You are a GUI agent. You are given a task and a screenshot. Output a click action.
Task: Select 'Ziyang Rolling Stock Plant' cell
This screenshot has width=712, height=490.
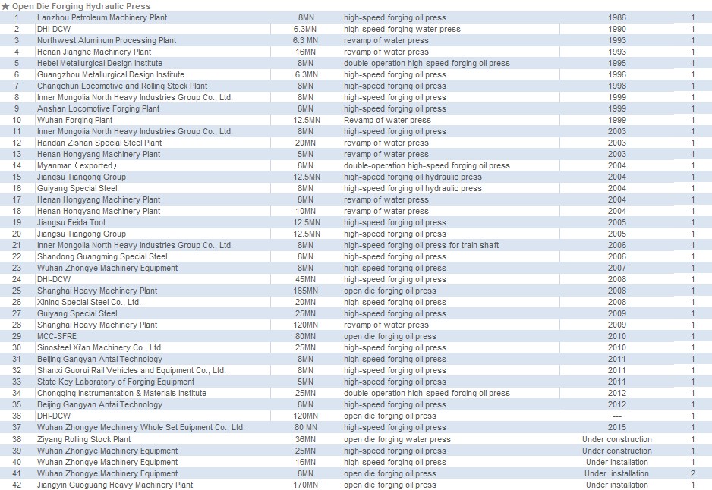point(84,439)
